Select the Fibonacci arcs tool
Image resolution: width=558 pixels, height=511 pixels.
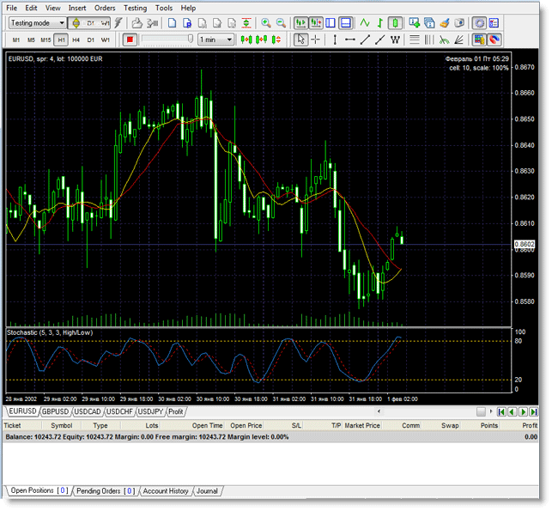point(444,40)
